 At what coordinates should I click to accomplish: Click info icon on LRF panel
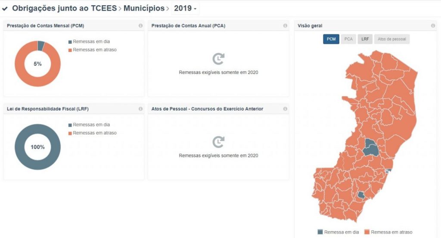140,109
